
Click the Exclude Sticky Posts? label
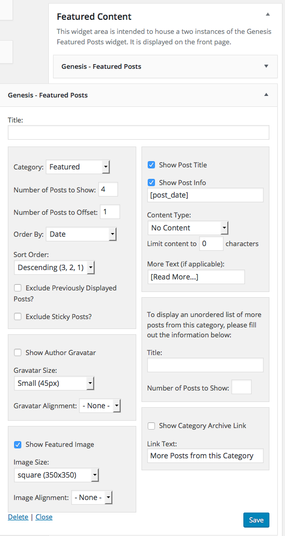click(x=59, y=316)
